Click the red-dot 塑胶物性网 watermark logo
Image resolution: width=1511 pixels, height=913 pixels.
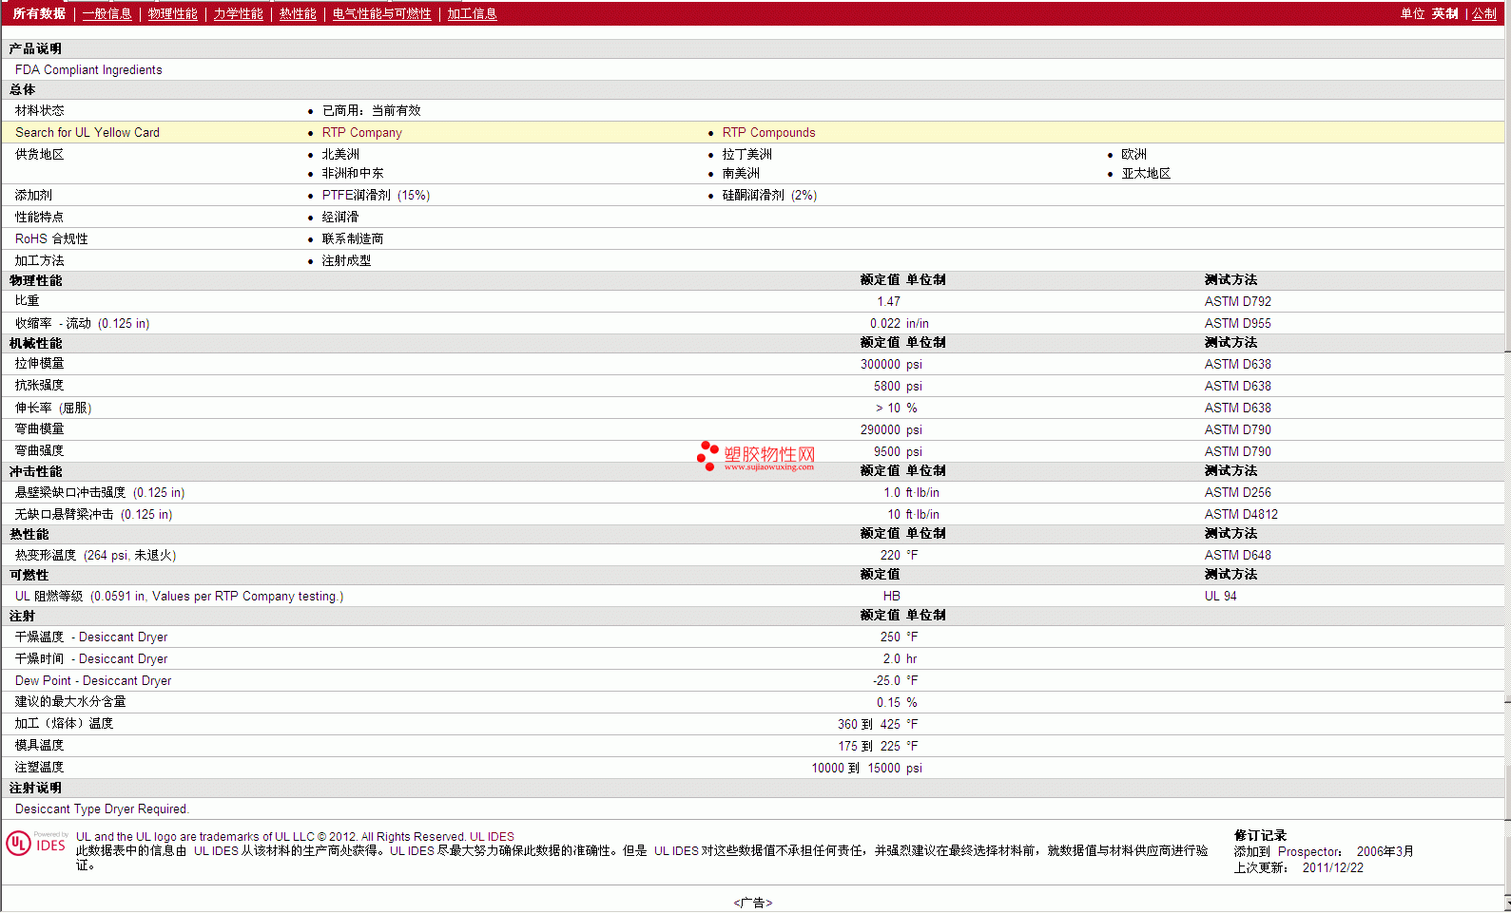click(x=756, y=455)
